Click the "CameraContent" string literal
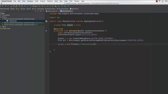 click(87, 44)
